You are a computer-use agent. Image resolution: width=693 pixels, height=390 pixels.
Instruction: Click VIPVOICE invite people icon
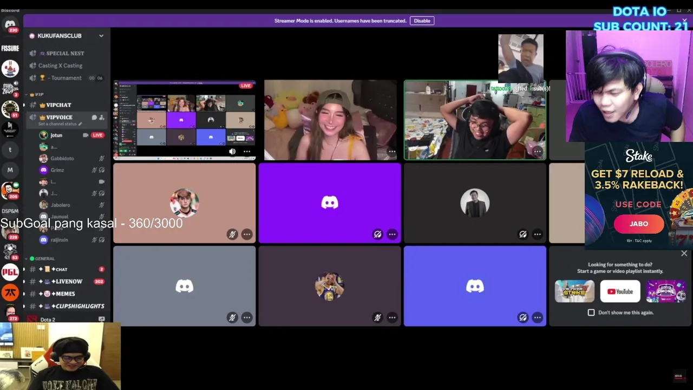pyautogui.click(x=102, y=117)
